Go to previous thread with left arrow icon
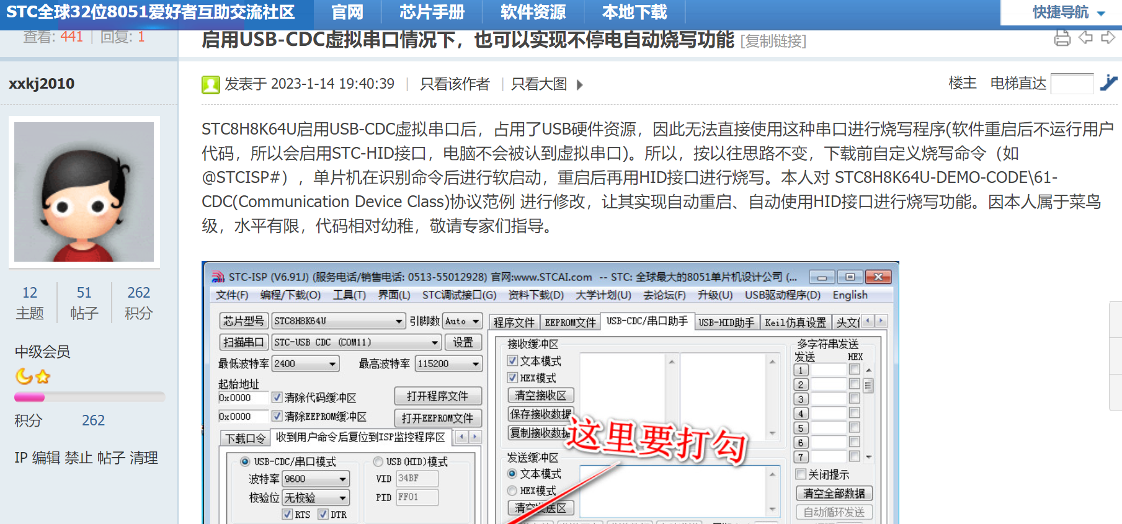1122x524 pixels. (x=1085, y=38)
